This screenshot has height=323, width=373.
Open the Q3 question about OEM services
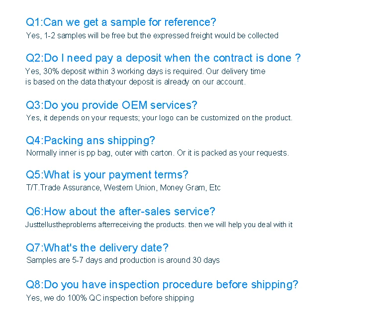[x=111, y=105]
